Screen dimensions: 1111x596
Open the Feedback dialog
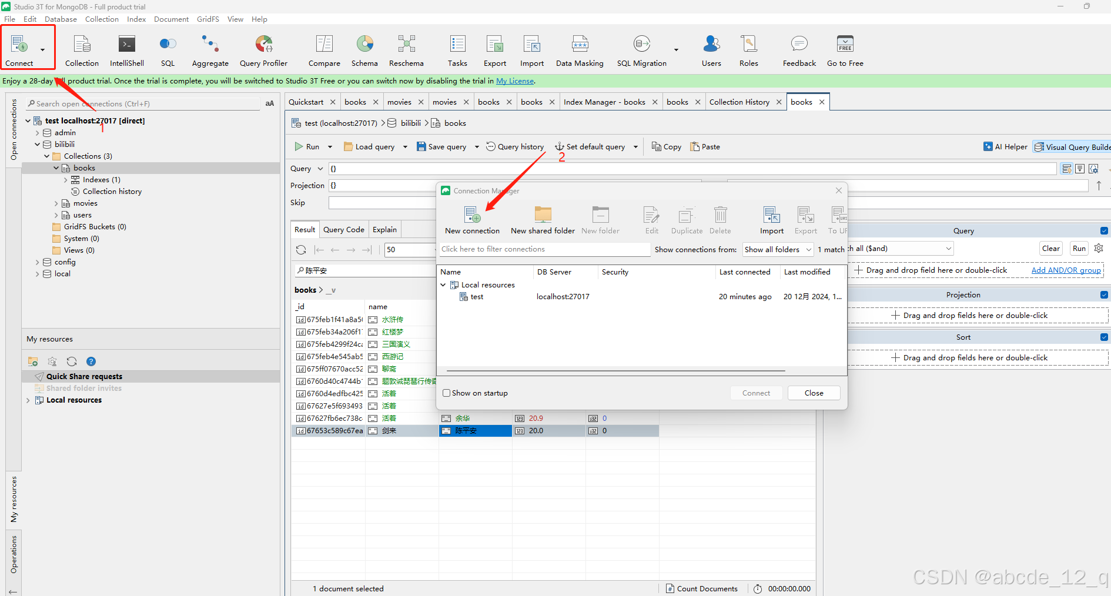tap(799, 51)
